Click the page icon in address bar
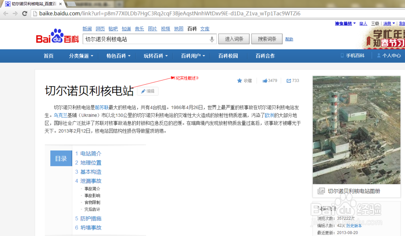Image resolution: width=405 pixels, height=236 pixels. coord(35,14)
